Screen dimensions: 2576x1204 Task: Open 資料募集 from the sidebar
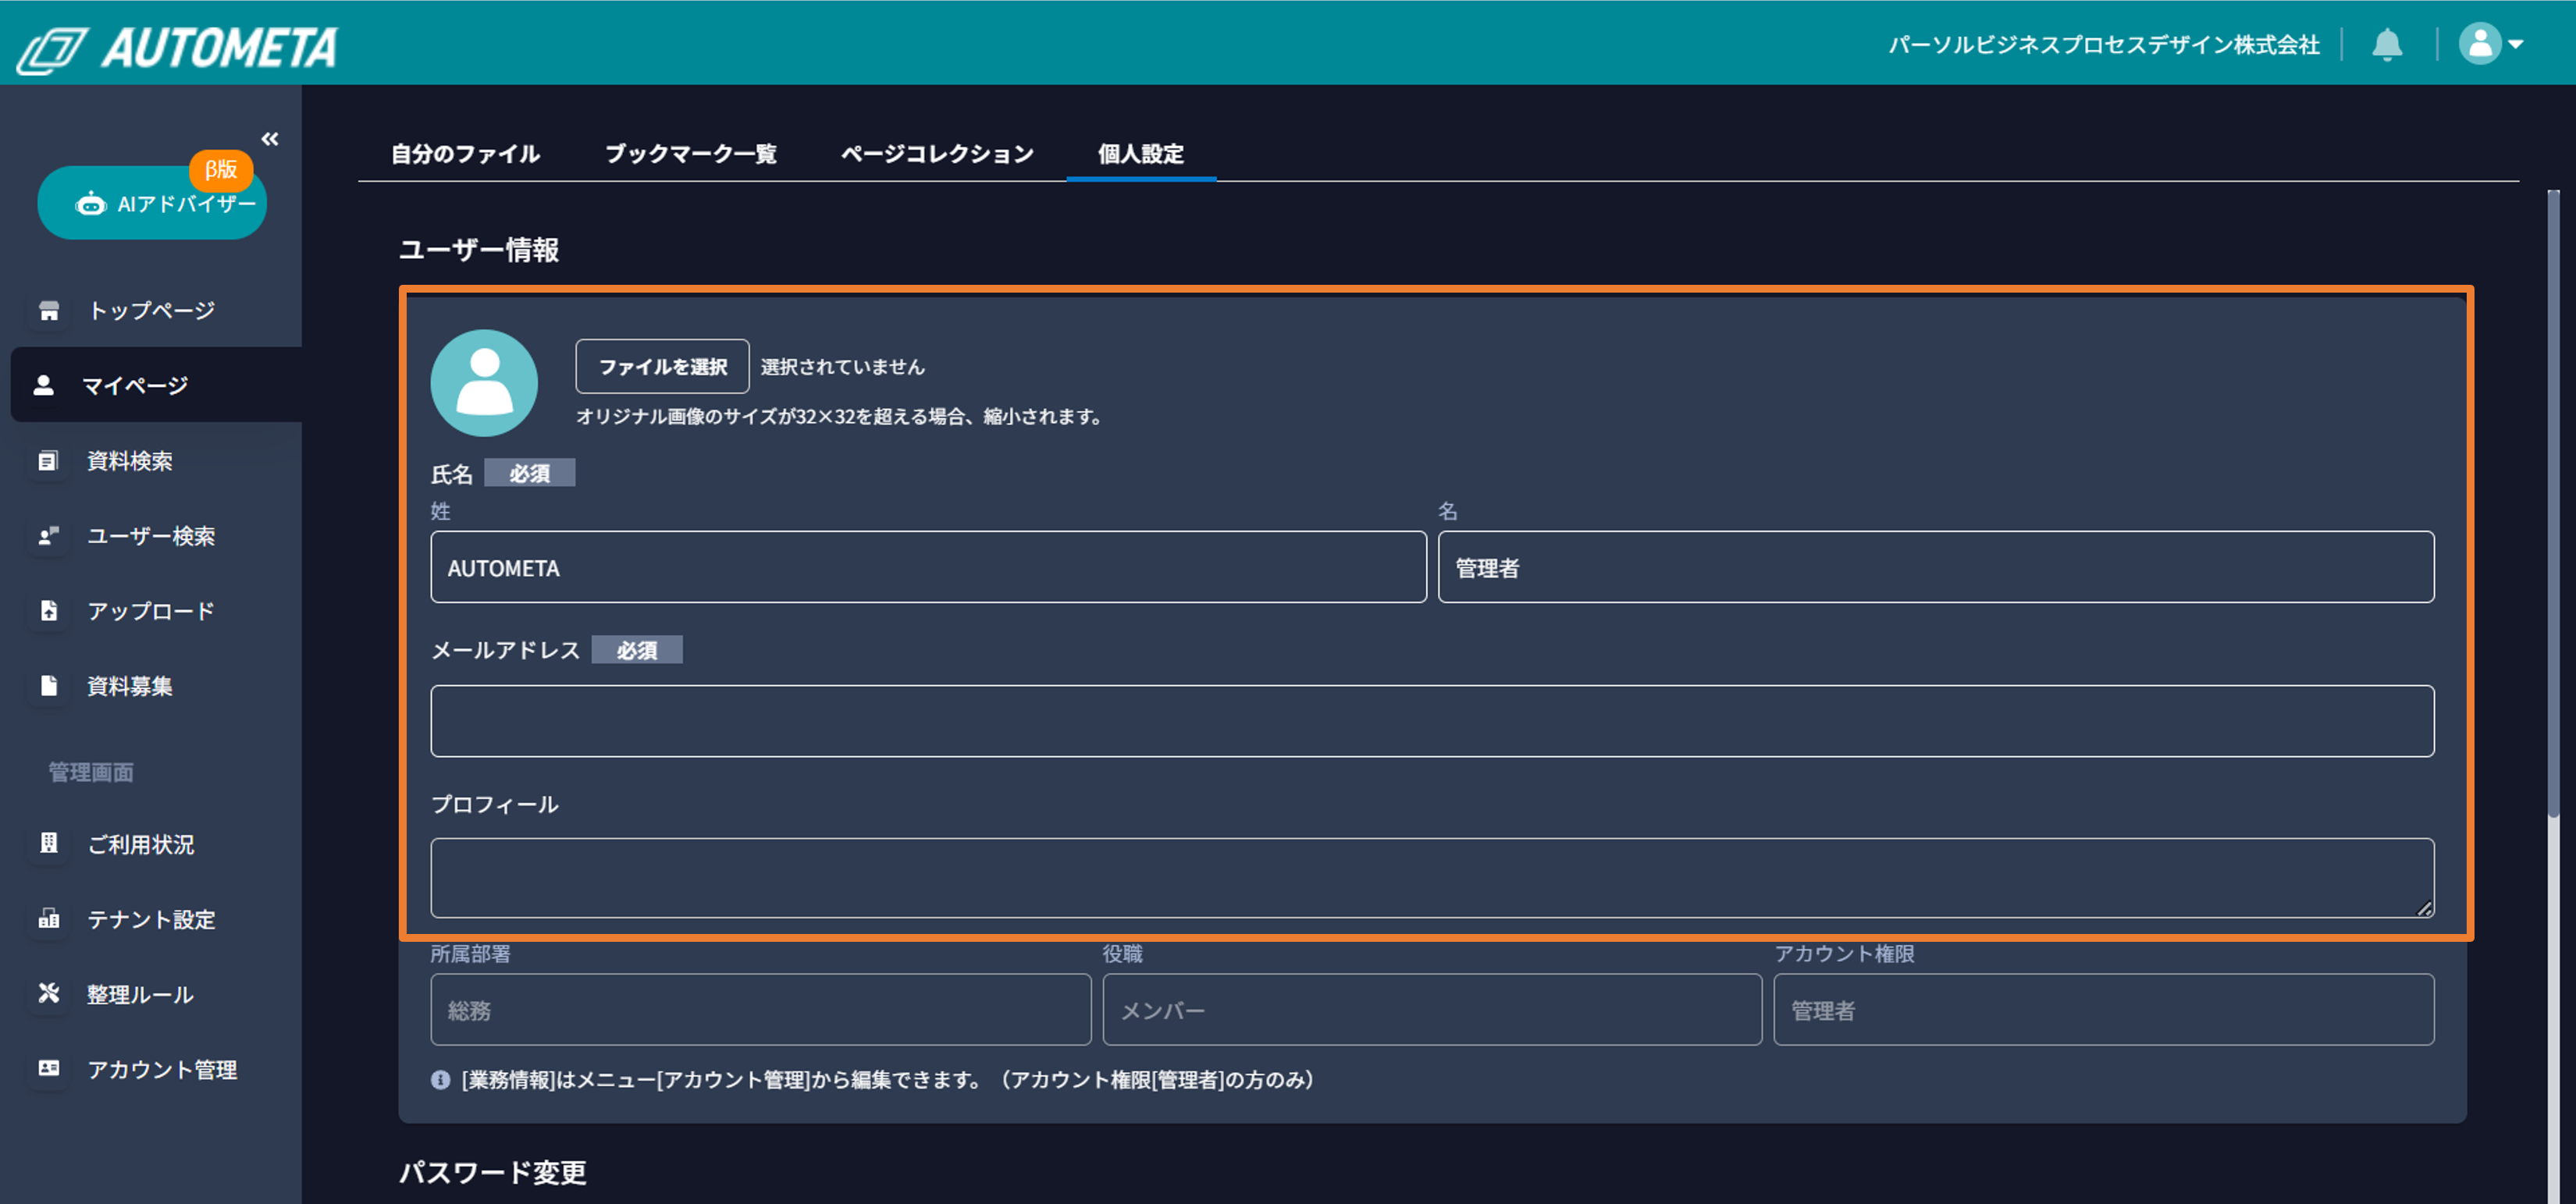(x=129, y=686)
